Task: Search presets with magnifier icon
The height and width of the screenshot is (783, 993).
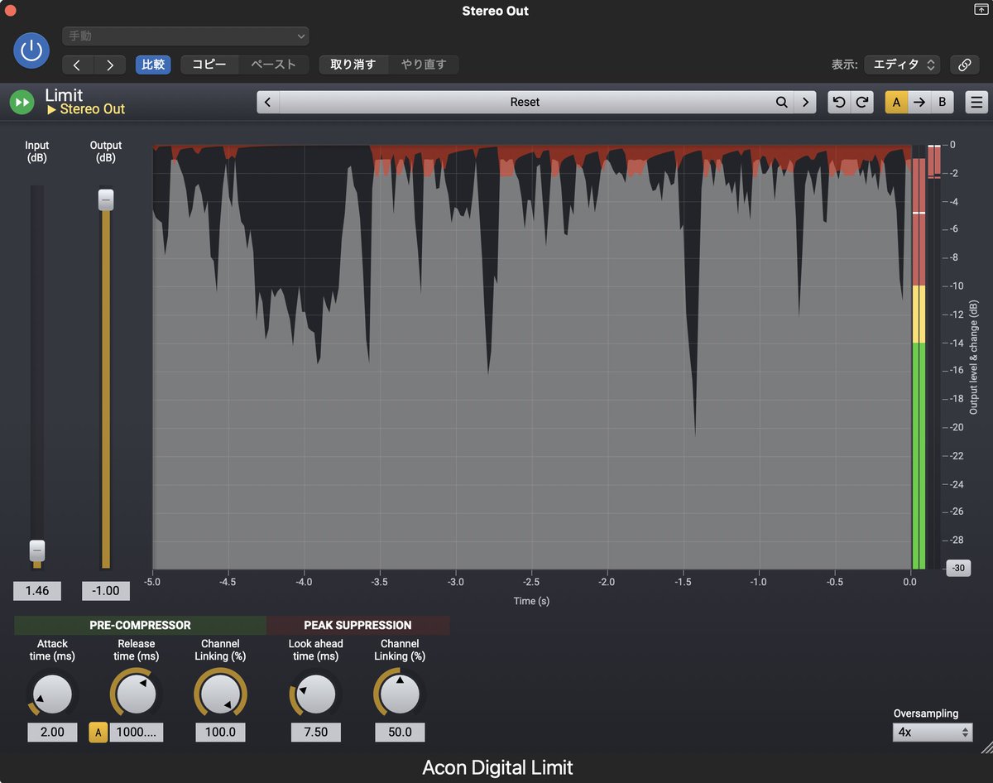Action: point(782,102)
